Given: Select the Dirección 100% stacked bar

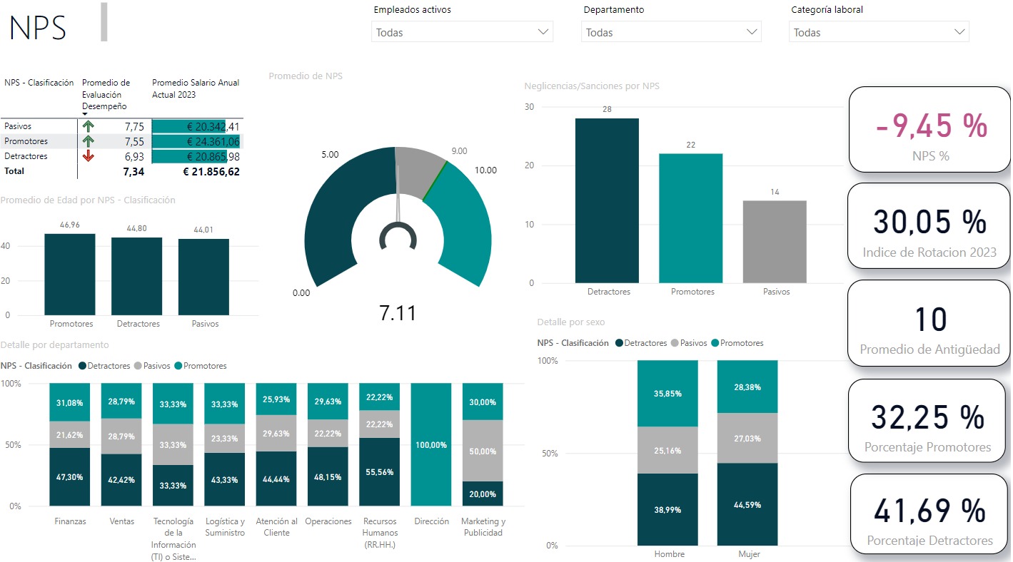Looking at the screenshot, I should [x=431, y=444].
